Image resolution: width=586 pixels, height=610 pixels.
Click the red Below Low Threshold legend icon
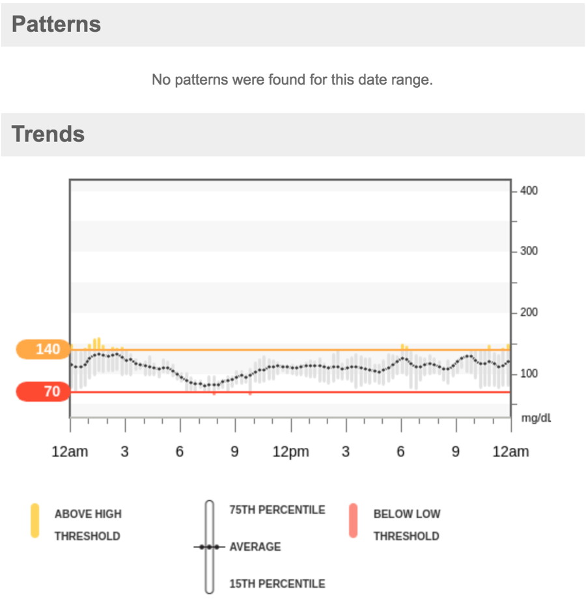(x=354, y=521)
